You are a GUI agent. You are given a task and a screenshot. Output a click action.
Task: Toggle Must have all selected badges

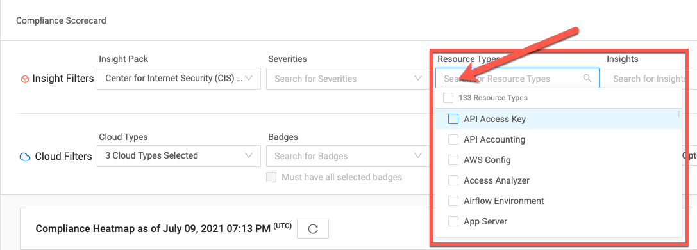point(271,177)
